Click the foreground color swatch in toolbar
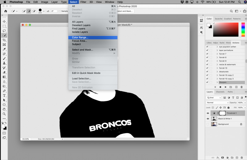 coord(3,127)
